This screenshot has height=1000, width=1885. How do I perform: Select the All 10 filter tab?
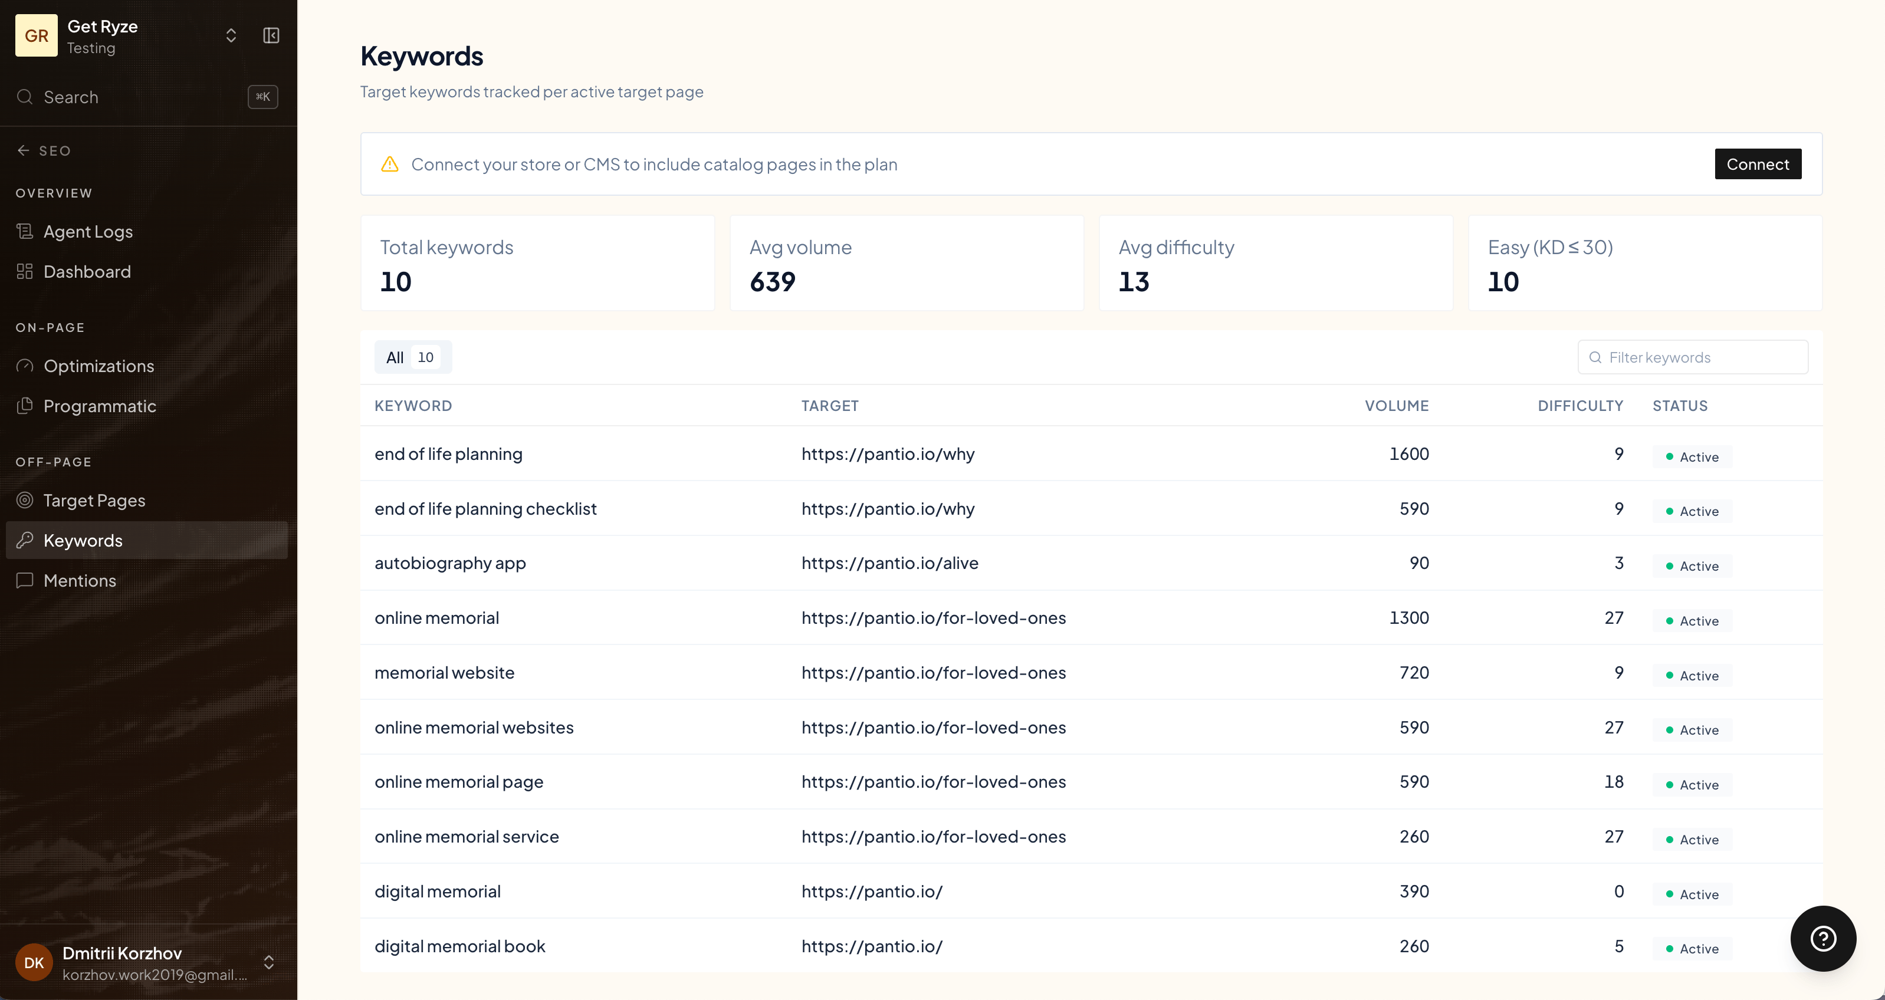click(x=413, y=357)
